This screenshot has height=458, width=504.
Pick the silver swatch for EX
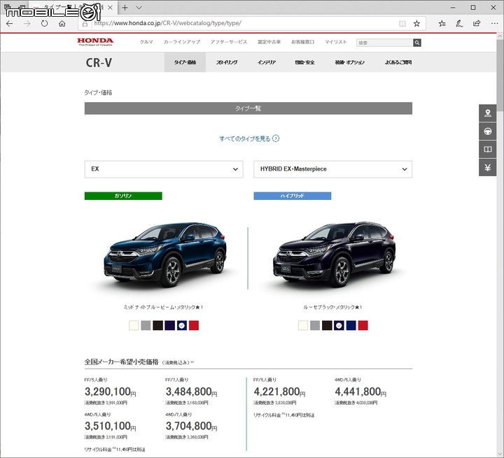pyautogui.click(x=146, y=325)
